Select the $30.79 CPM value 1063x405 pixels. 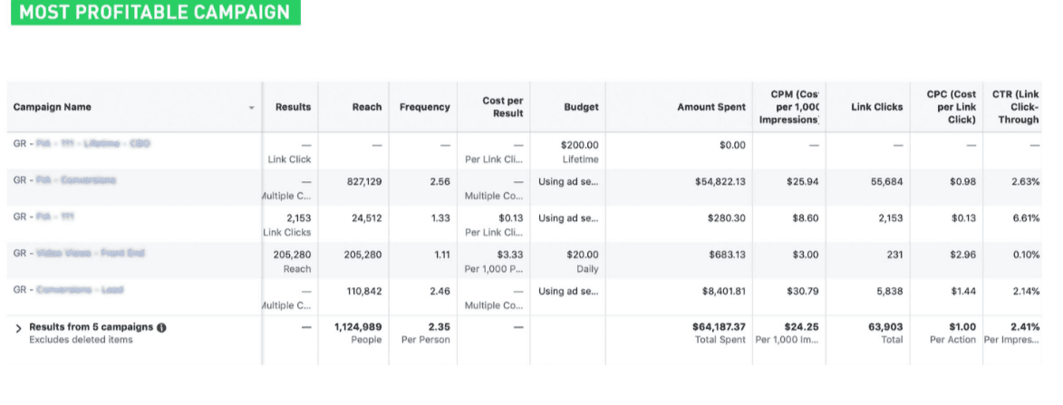click(x=802, y=291)
